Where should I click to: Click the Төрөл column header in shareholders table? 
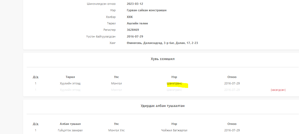coord(70,77)
